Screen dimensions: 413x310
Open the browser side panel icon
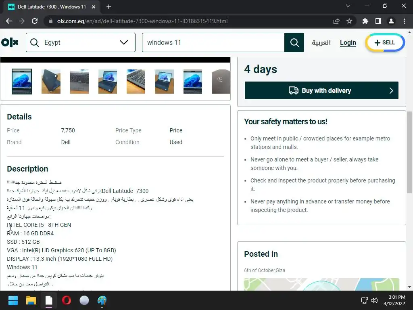(x=378, y=21)
